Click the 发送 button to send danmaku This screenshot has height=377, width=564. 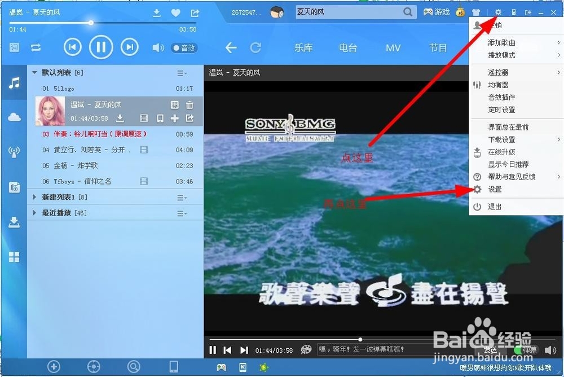coord(490,350)
